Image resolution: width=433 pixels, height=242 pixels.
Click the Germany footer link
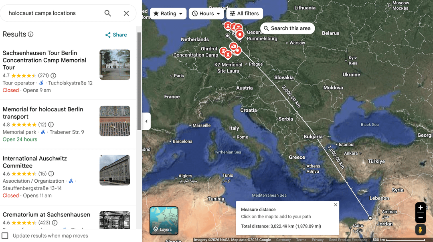pos(283,240)
